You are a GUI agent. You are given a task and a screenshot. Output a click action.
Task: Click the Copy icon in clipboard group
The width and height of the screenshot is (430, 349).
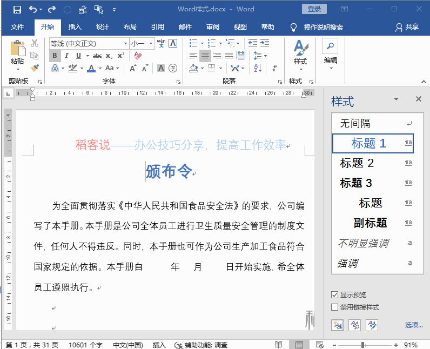34,56
